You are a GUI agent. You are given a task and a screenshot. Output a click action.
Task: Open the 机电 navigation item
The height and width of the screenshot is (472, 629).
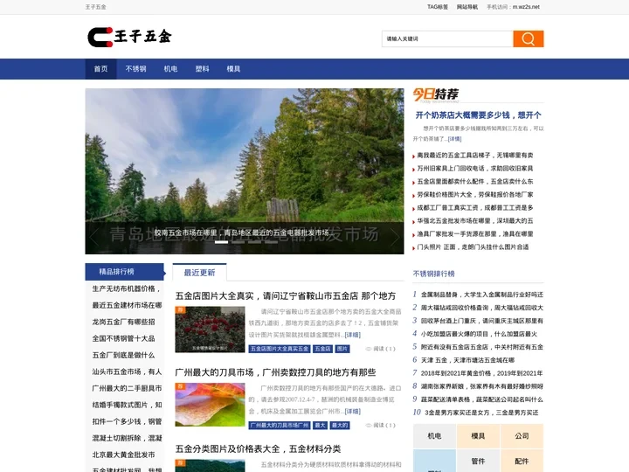pos(170,69)
